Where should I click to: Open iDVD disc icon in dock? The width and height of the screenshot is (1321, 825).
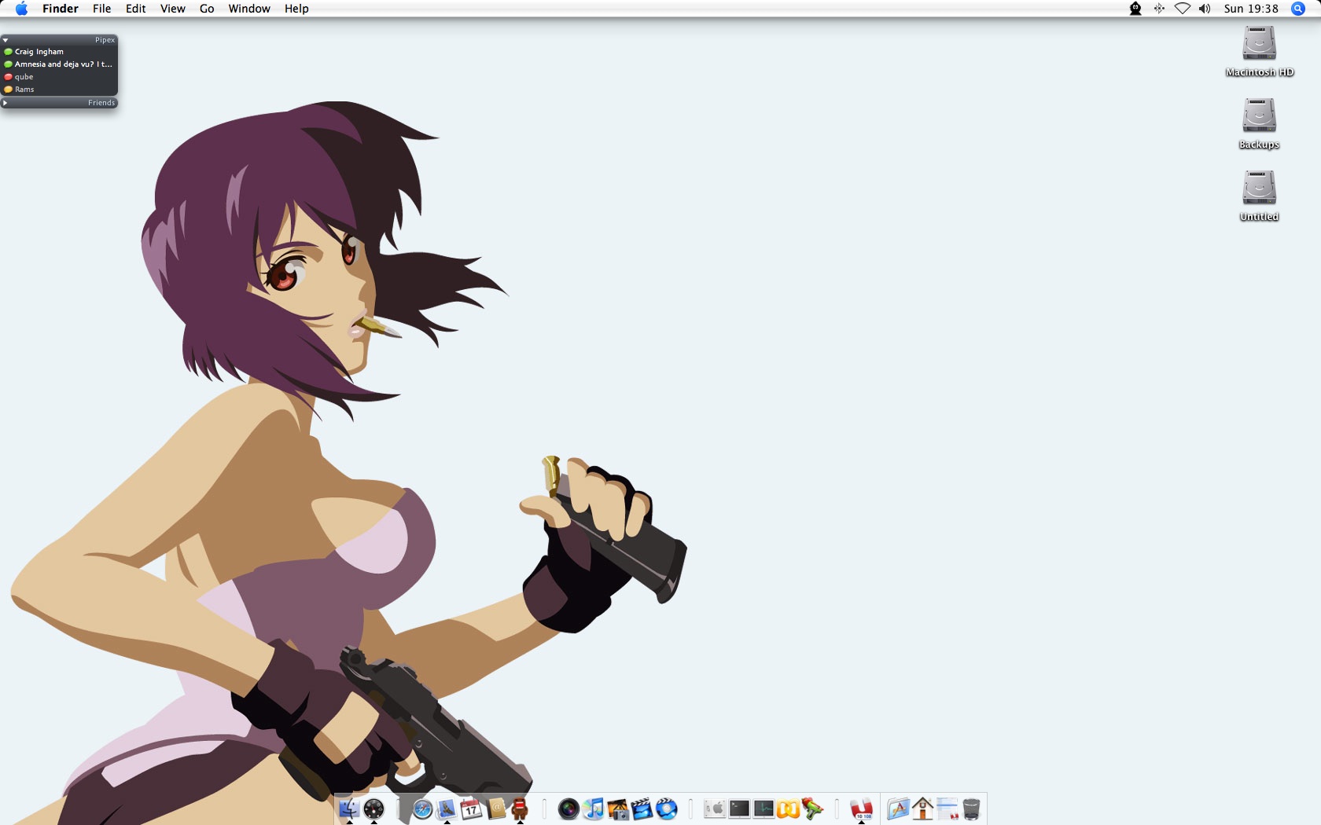[667, 808]
